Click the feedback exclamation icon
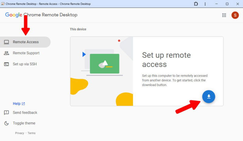243x141 pixels. click(6, 113)
